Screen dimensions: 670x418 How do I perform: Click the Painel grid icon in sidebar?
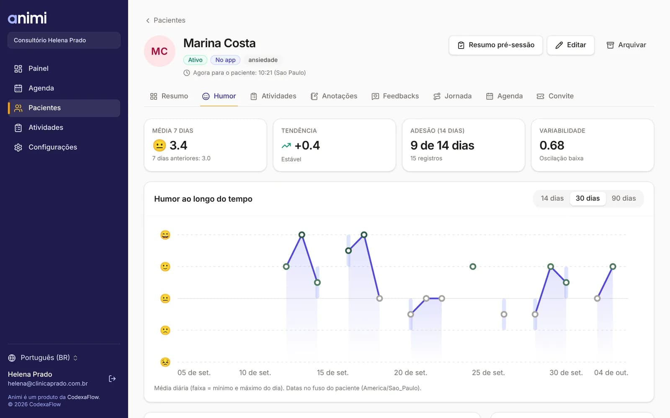(18, 69)
